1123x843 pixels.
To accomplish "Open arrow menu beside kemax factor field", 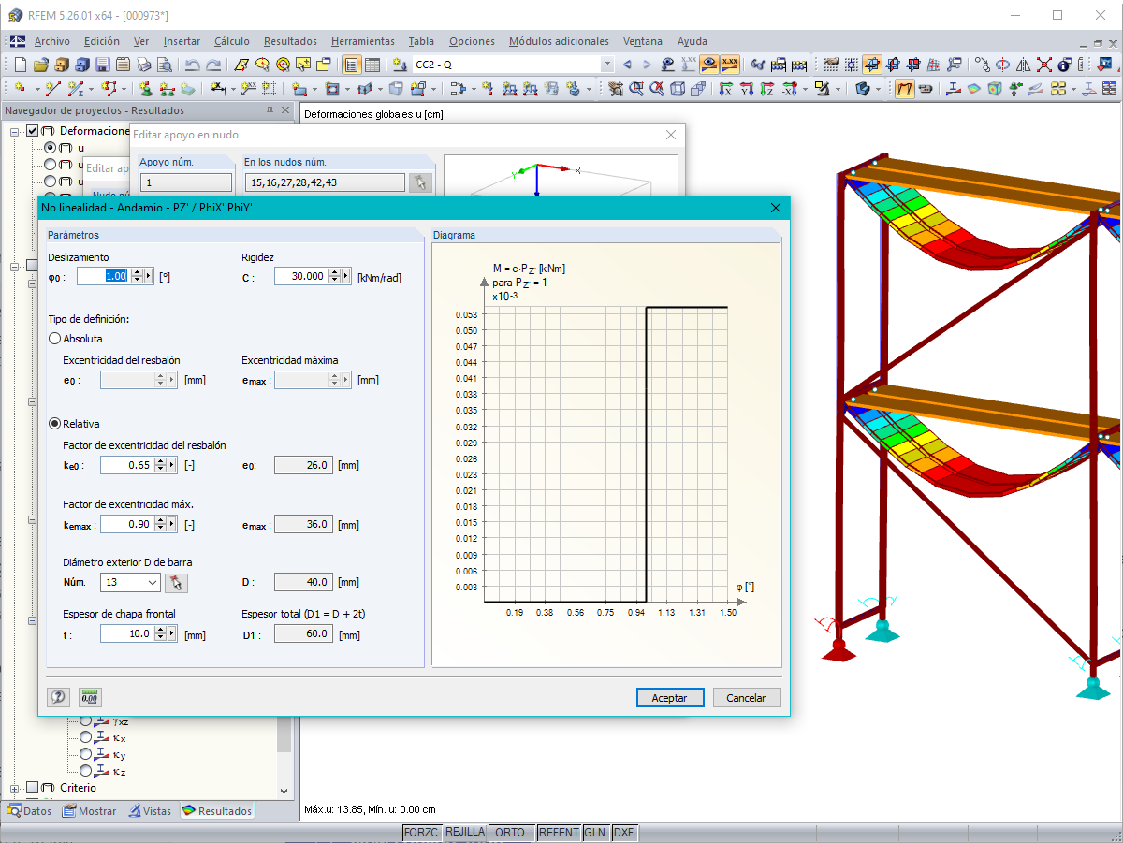I will [171, 525].
